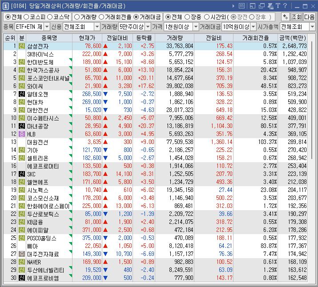Select the 코스닥 market radio button
This screenshot has height=287, width=318.
(x=50, y=17)
